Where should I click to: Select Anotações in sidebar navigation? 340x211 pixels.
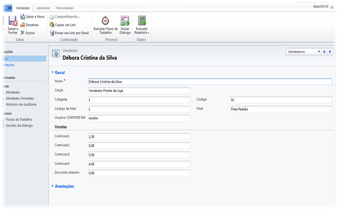pos(8,65)
